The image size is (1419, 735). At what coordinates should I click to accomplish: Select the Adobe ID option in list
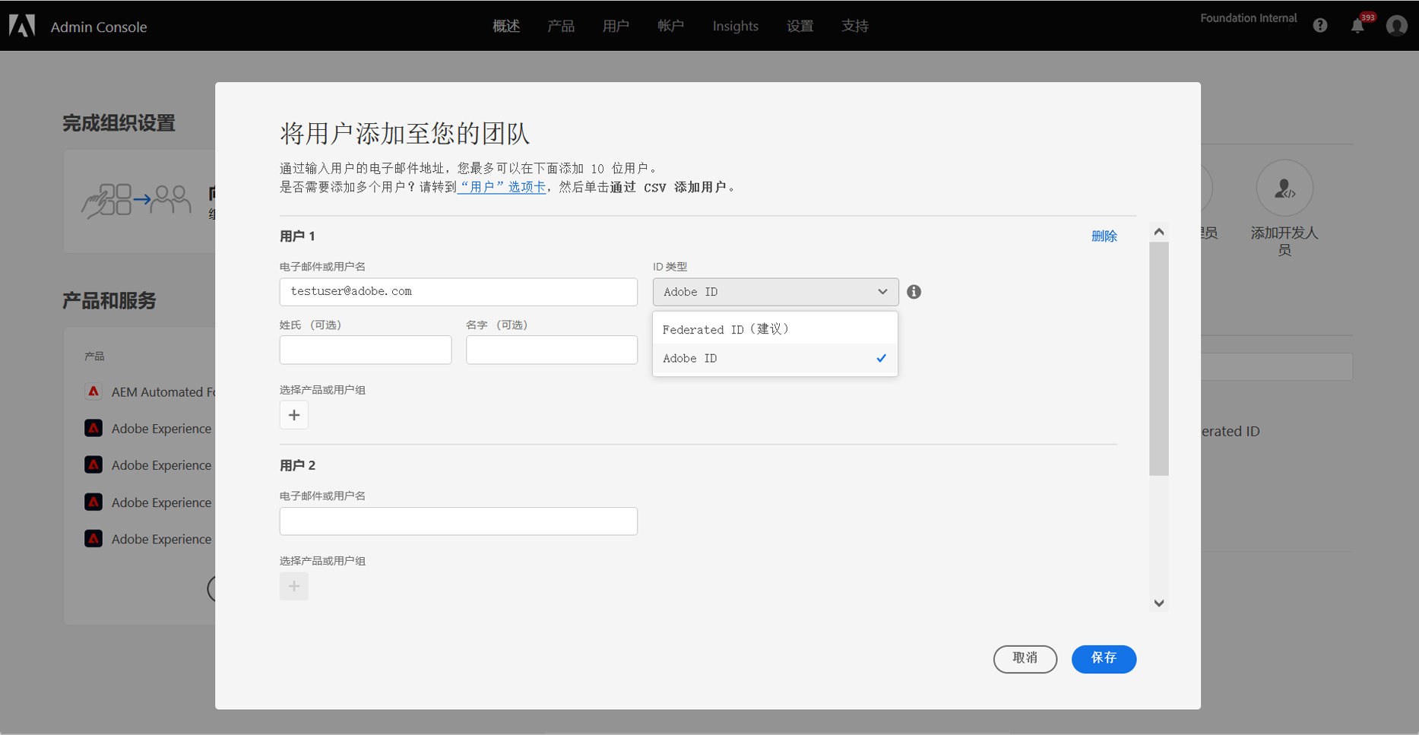[x=775, y=358]
